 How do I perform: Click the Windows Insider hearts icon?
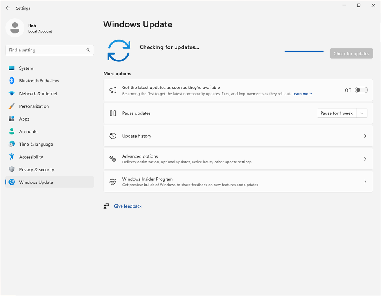click(x=113, y=182)
